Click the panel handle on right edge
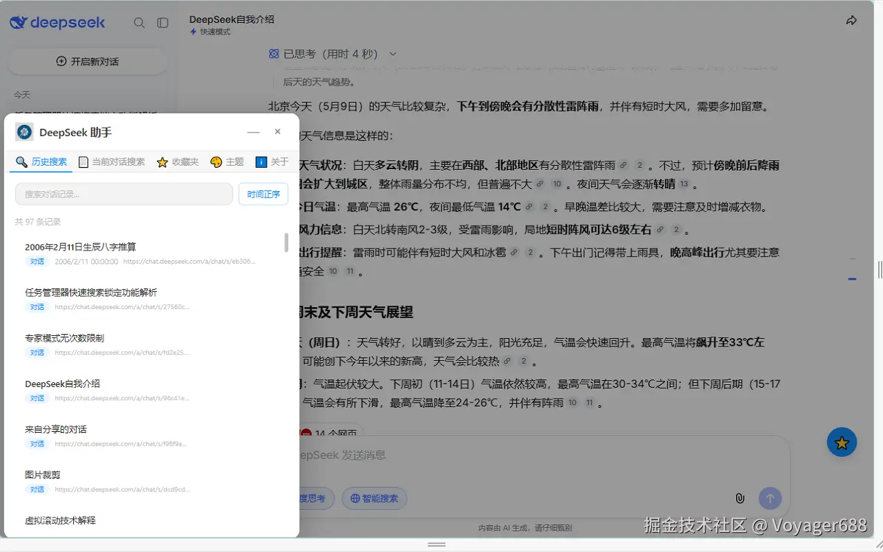883x552 pixels. click(x=880, y=269)
